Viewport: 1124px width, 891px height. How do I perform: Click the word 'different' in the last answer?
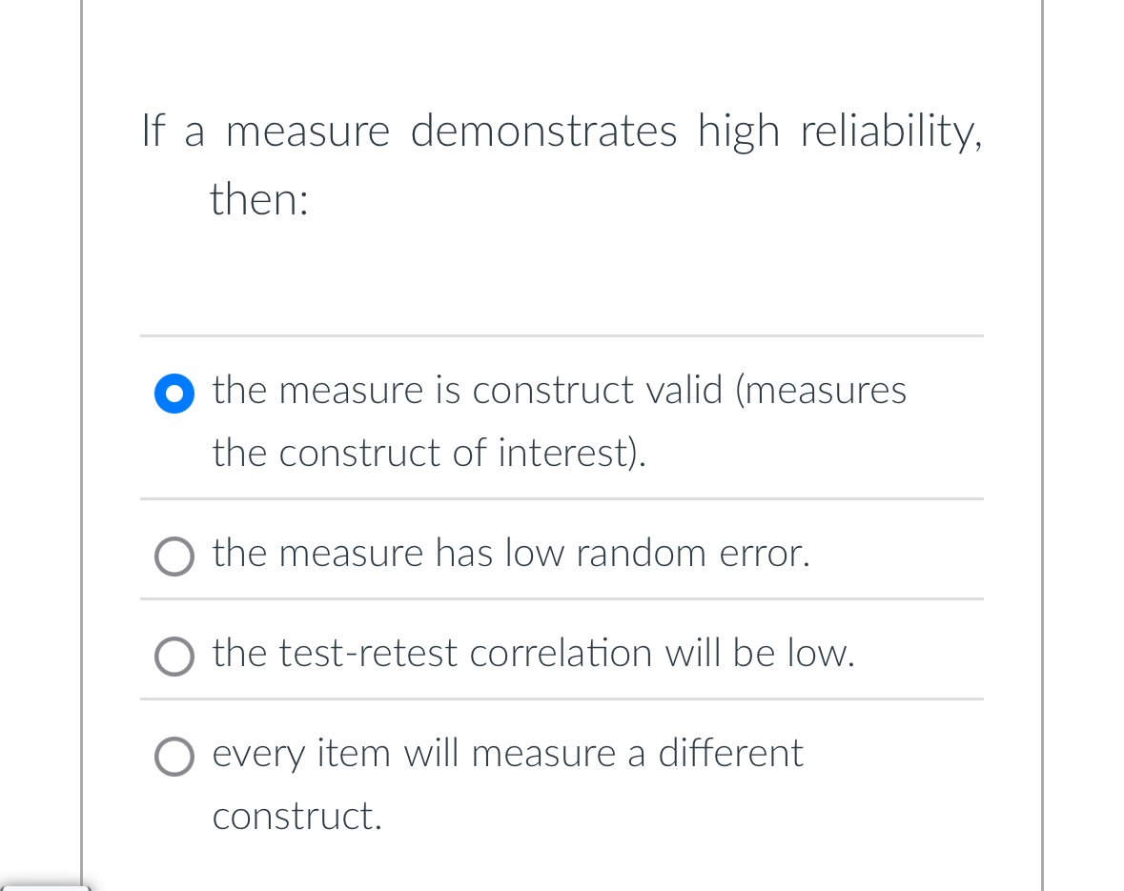click(730, 753)
